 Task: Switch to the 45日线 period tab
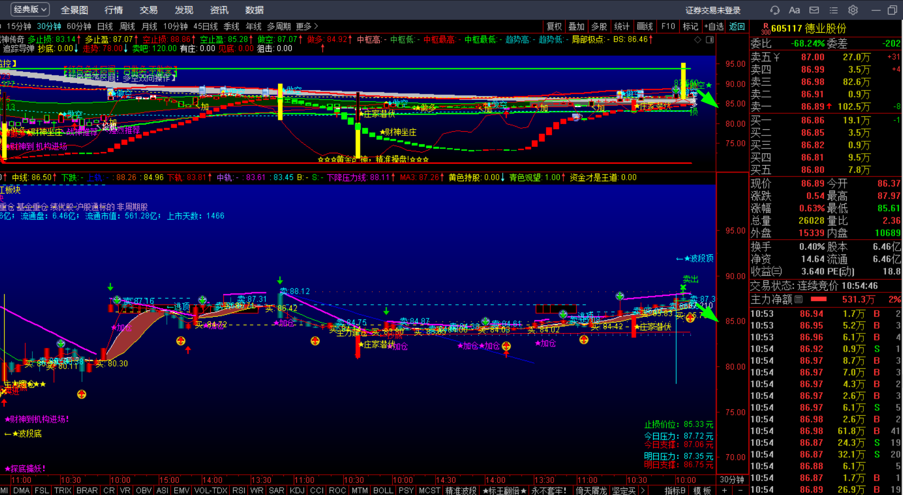tap(206, 26)
